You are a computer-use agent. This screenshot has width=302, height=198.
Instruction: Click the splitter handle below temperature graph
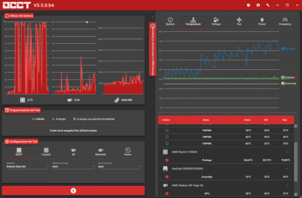pos(228,113)
